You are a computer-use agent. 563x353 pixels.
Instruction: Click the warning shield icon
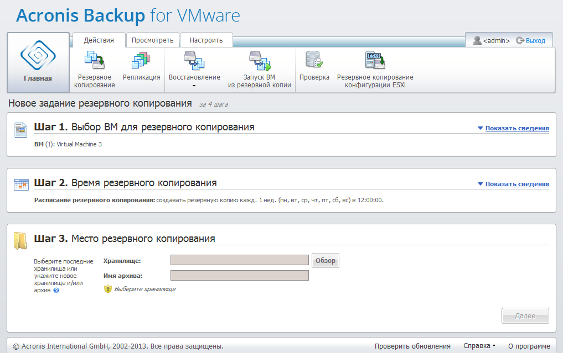pos(108,289)
